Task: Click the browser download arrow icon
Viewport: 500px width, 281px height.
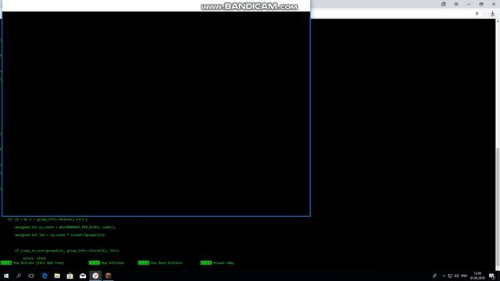Action: (x=493, y=14)
